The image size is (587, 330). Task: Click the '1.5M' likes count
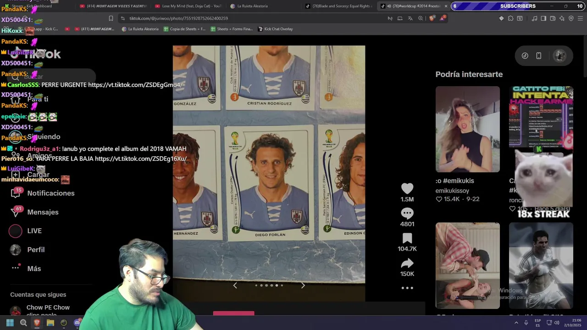[x=407, y=199]
